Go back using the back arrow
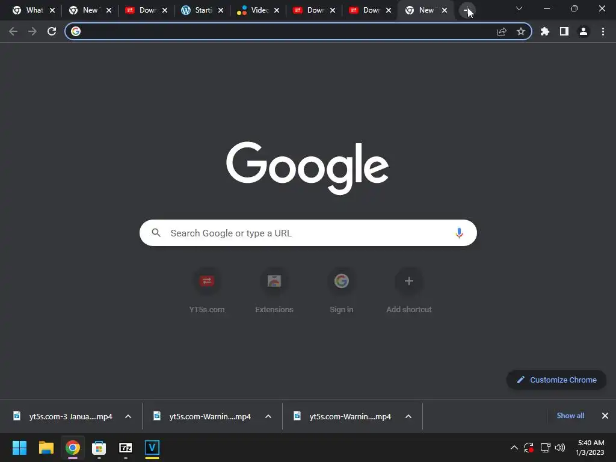This screenshot has height=462, width=616. [13, 31]
